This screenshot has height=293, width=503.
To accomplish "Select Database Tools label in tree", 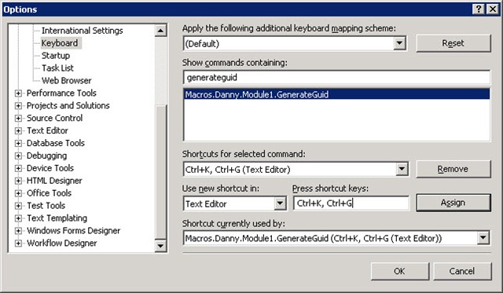I will [x=56, y=143].
